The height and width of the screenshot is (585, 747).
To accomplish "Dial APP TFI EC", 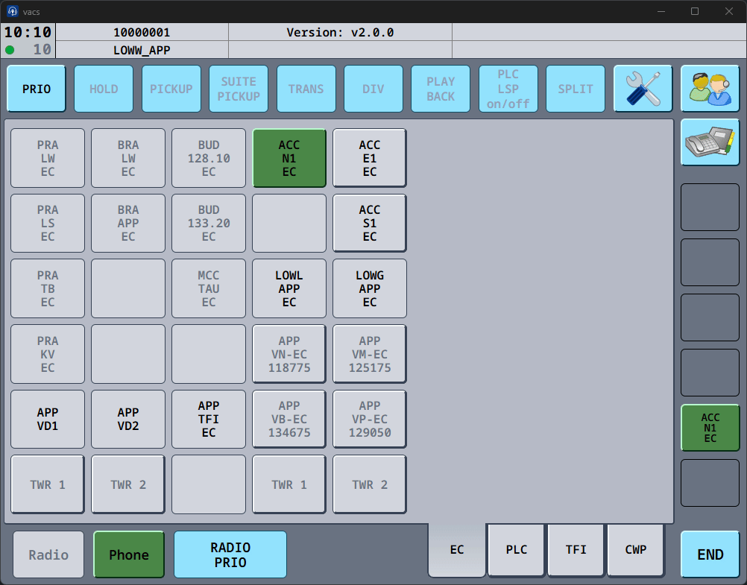I will (x=209, y=419).
